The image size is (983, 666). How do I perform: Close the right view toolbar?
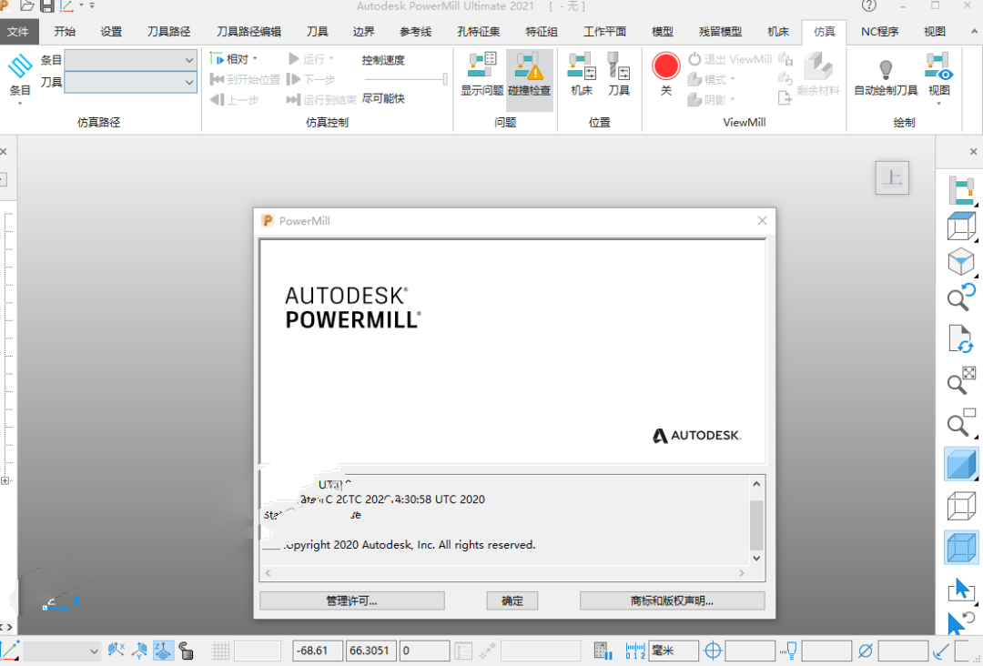coord(973,152)
